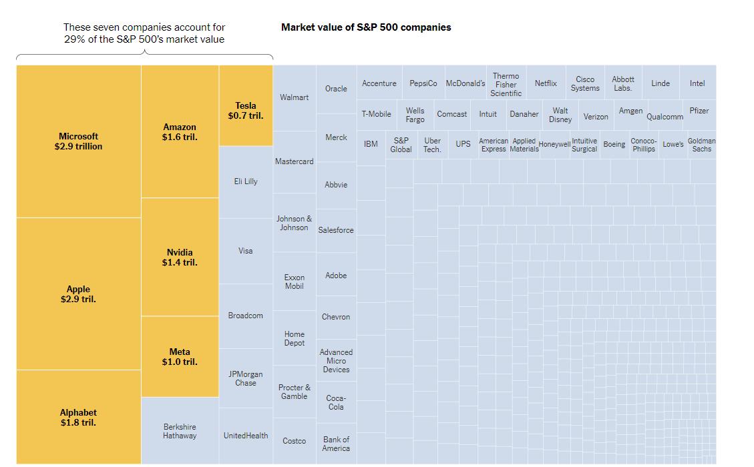The height and width of the screenshot is (467, 754).
Task: Click the JPMorgan Chase block
Action: pos(246,378)
